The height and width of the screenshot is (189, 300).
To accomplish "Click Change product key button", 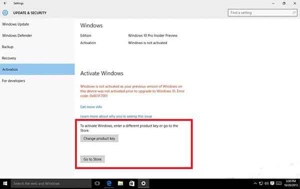I will click(99, 138).
